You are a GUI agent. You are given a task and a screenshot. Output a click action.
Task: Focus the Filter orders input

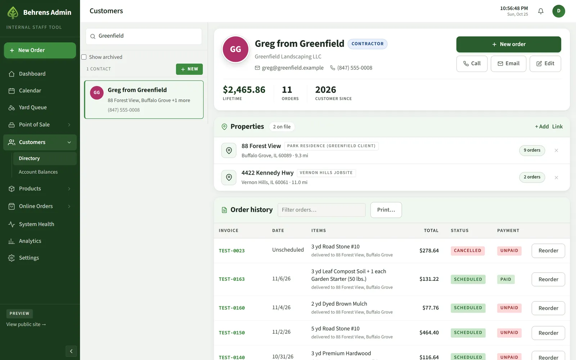321,210
